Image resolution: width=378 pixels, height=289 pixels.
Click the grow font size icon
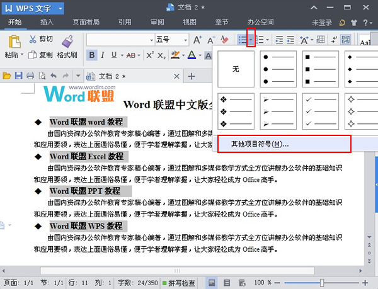point(197,40)
